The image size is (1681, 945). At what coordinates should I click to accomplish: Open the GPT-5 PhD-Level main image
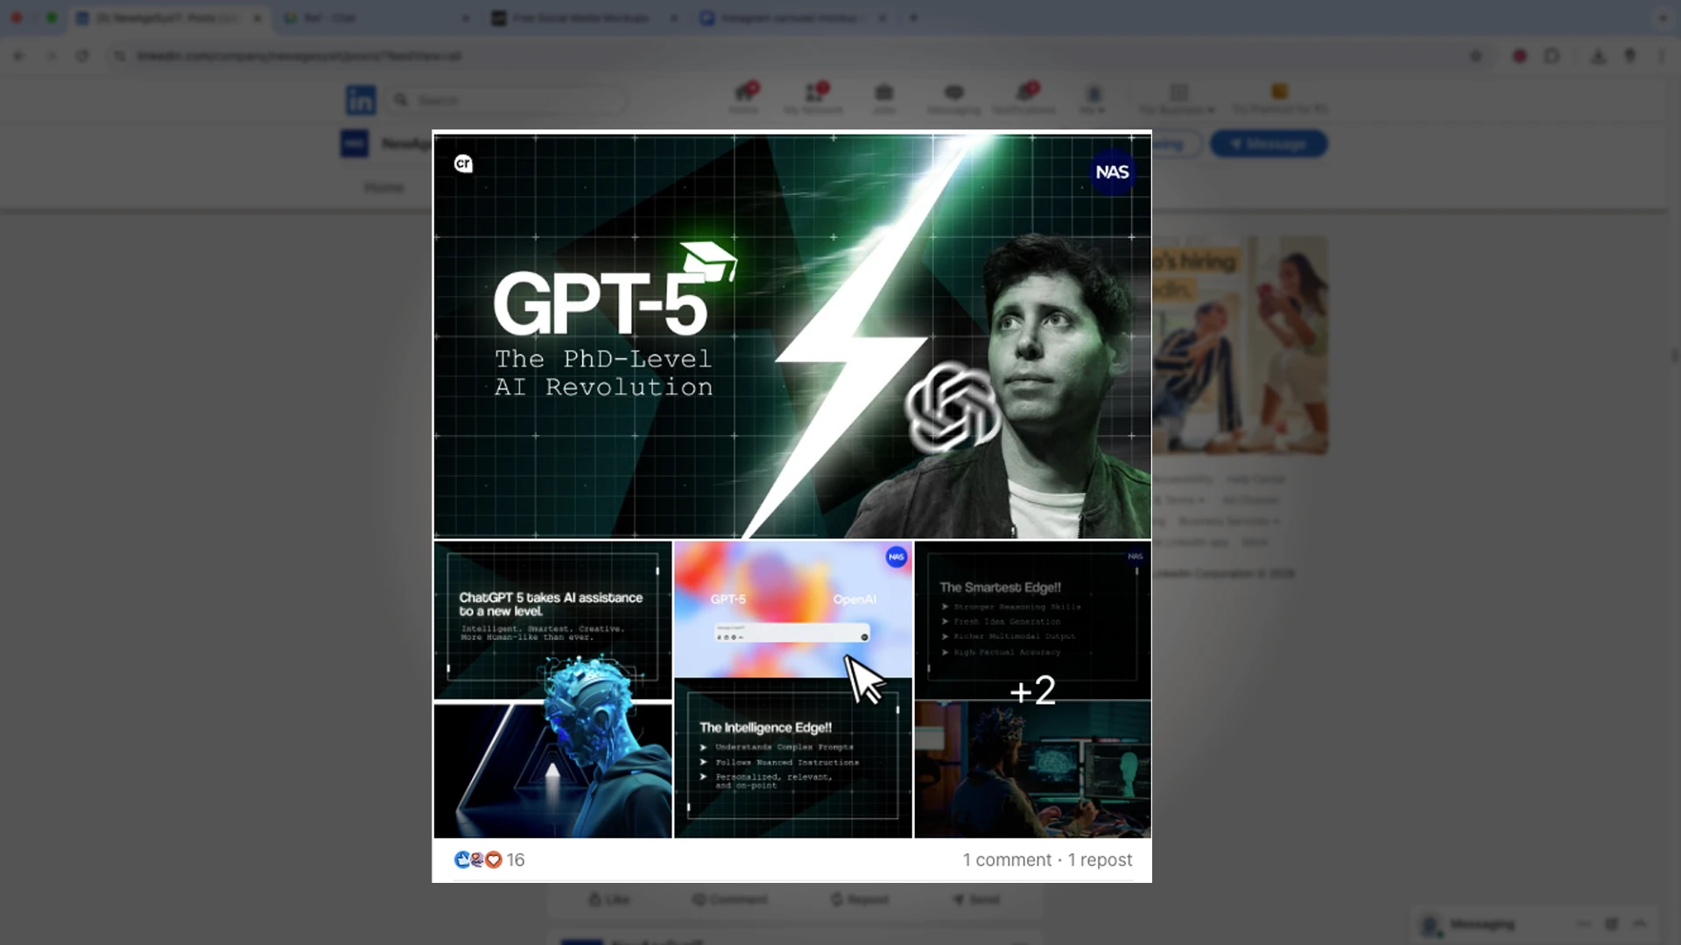(x=791, y=336)
